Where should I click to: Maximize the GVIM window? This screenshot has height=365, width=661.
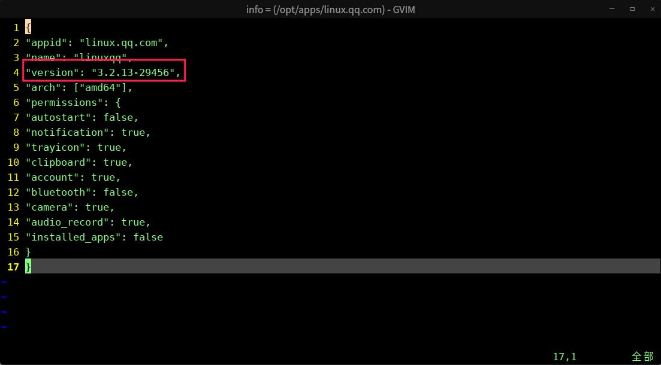point(632,9)
